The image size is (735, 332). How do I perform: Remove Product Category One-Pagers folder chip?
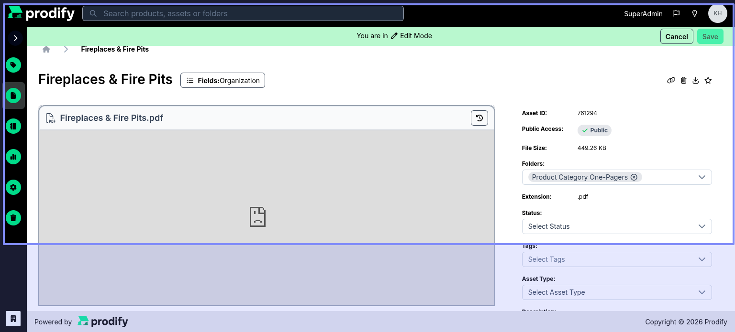(634, 177)
